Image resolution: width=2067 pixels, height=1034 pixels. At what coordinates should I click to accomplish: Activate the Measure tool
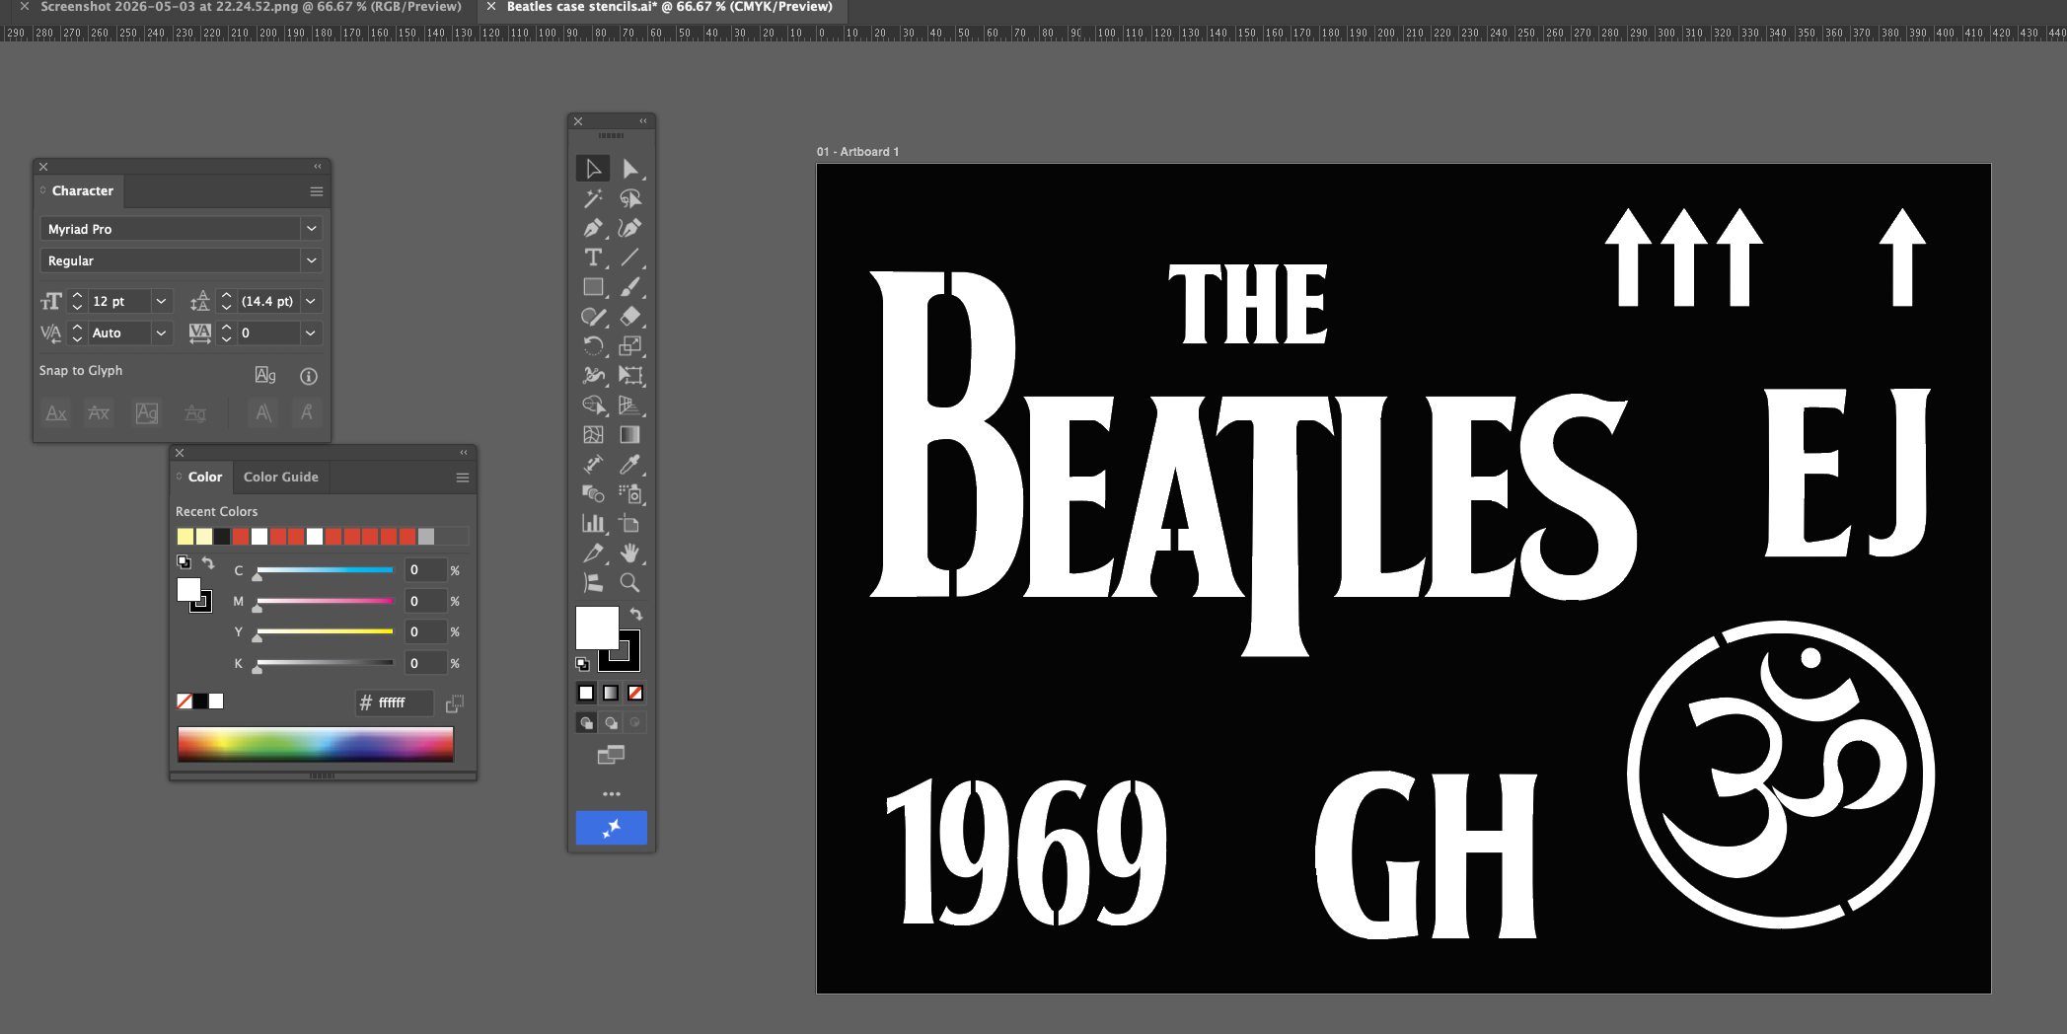tap(593, 465)
